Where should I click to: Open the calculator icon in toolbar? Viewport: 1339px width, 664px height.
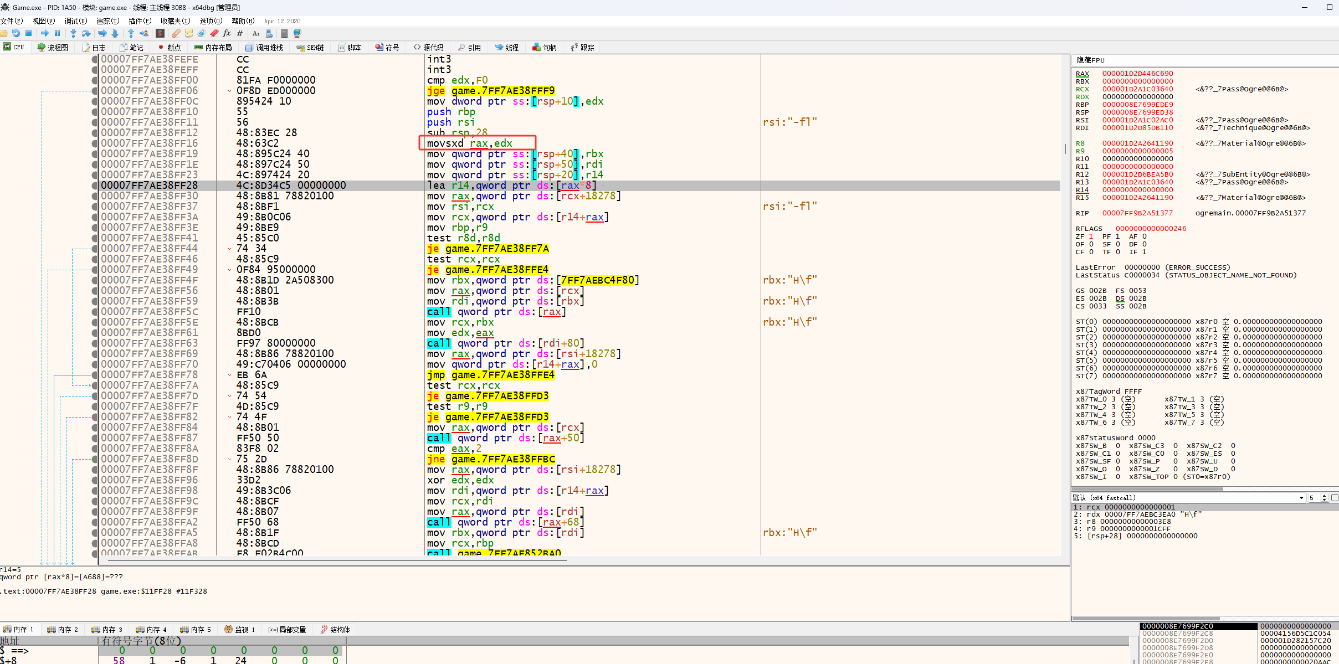coord(284,33)
